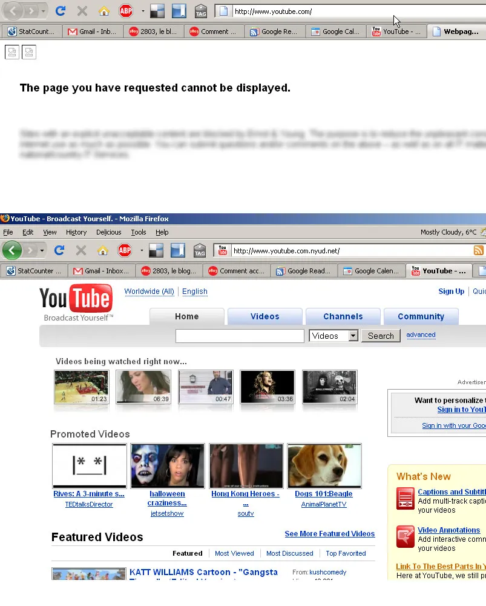Click the TAG icon in the YouTube Firefox window
Viewport: 486px width, 606px height.
coord(200,250)
